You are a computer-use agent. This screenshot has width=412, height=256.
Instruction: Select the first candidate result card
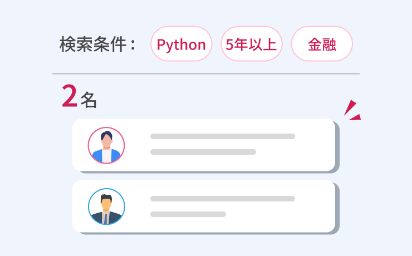click(312, 145)
